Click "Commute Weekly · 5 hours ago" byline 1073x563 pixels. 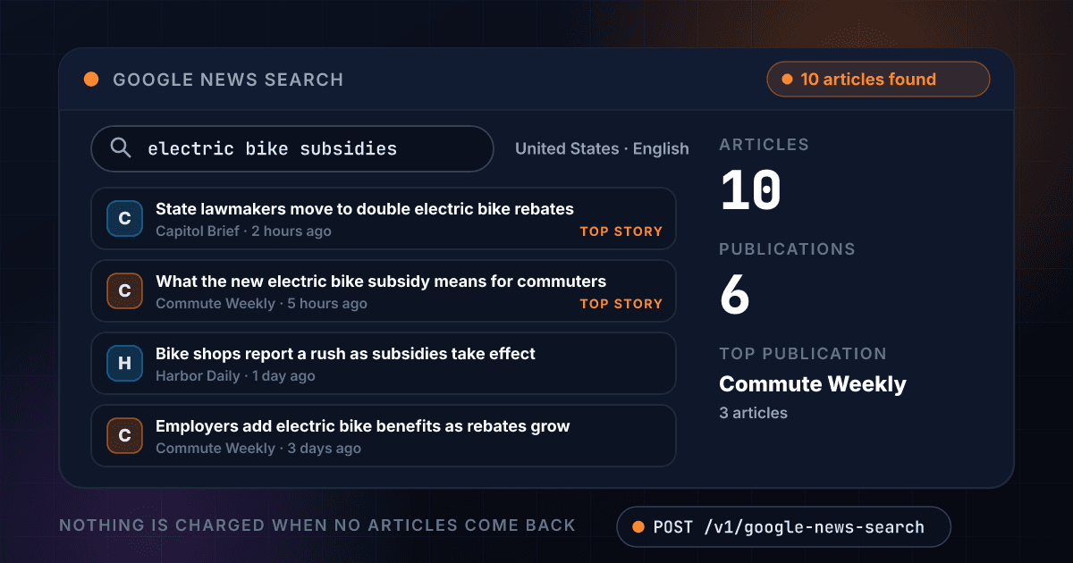pos(261,304)
